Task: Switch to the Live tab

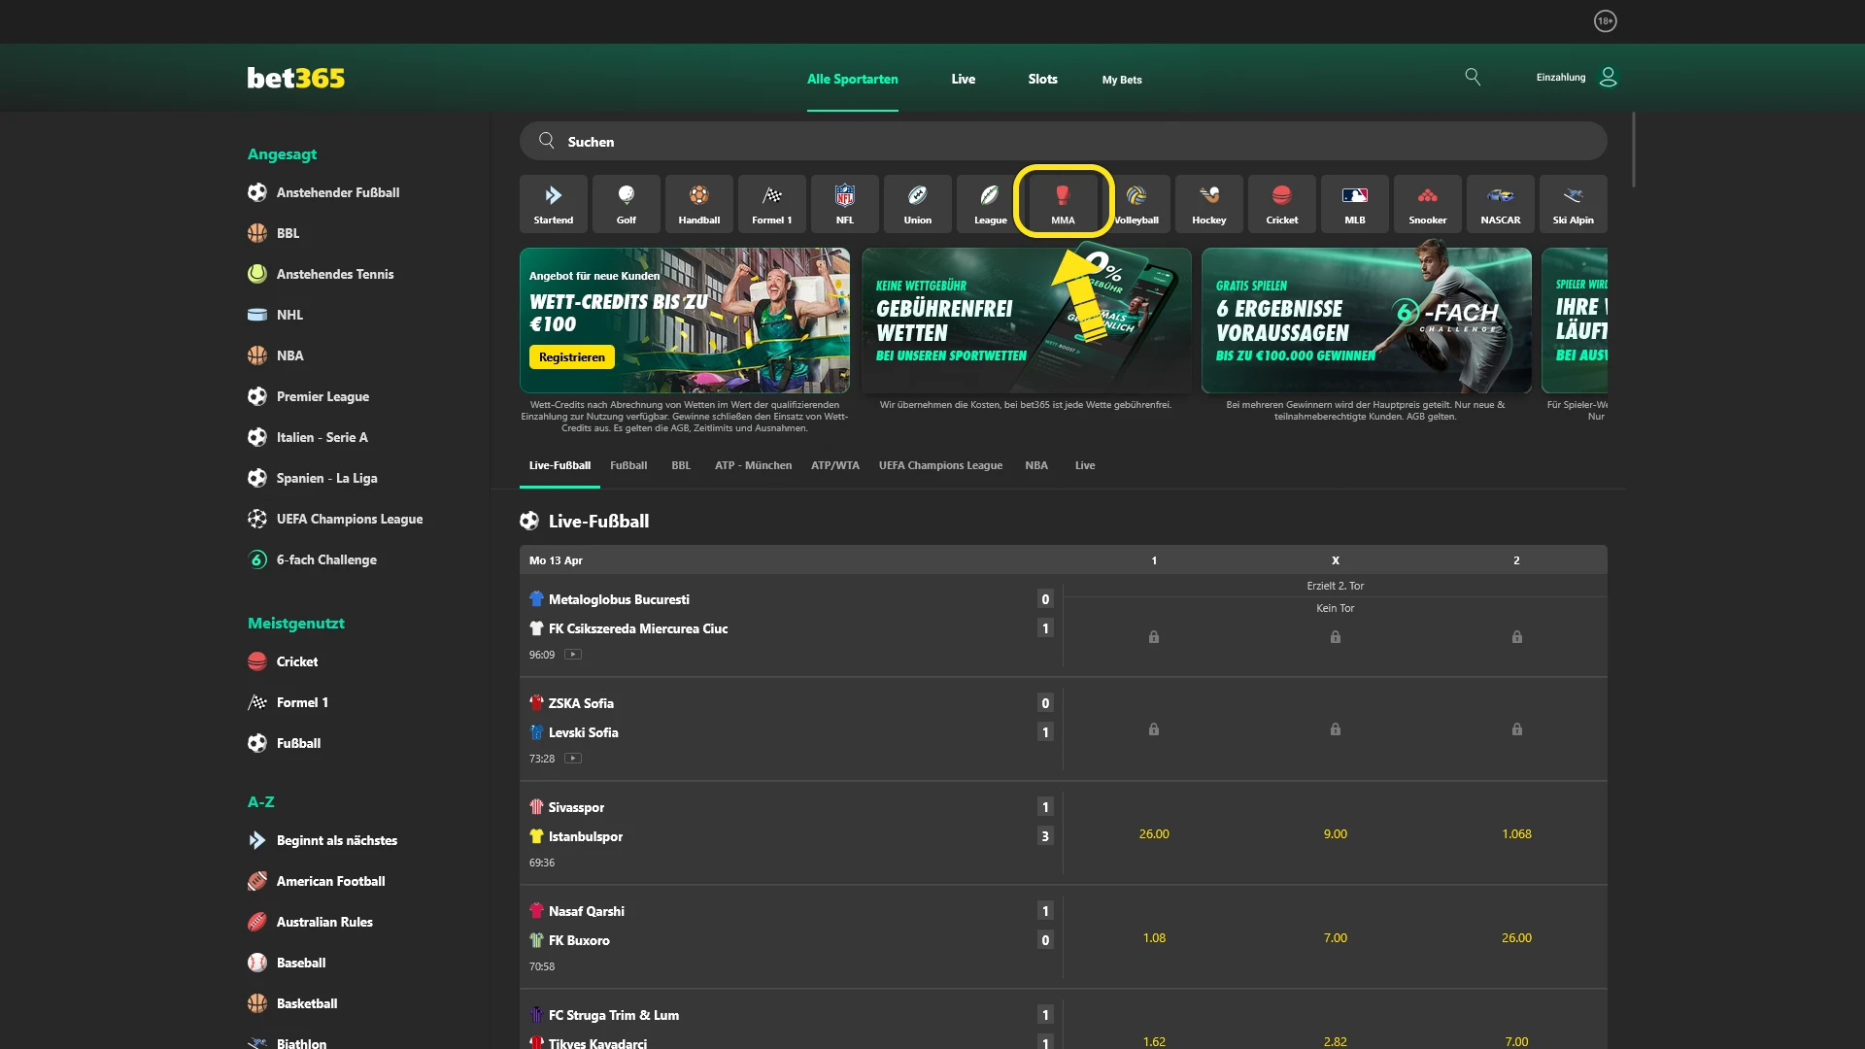Action: pos(963,80)
